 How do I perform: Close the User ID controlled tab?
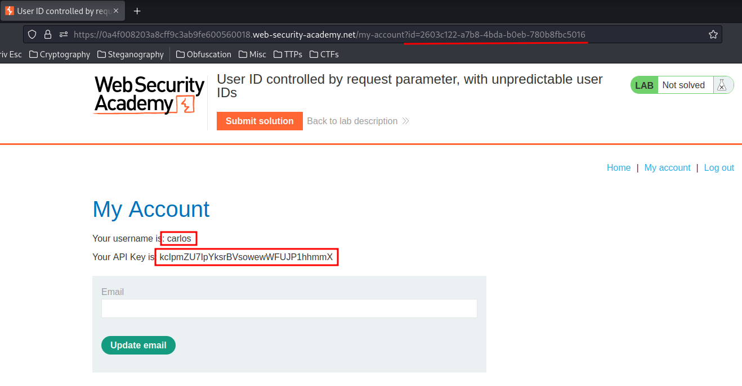pyautogui.click(x=115, y=11)
